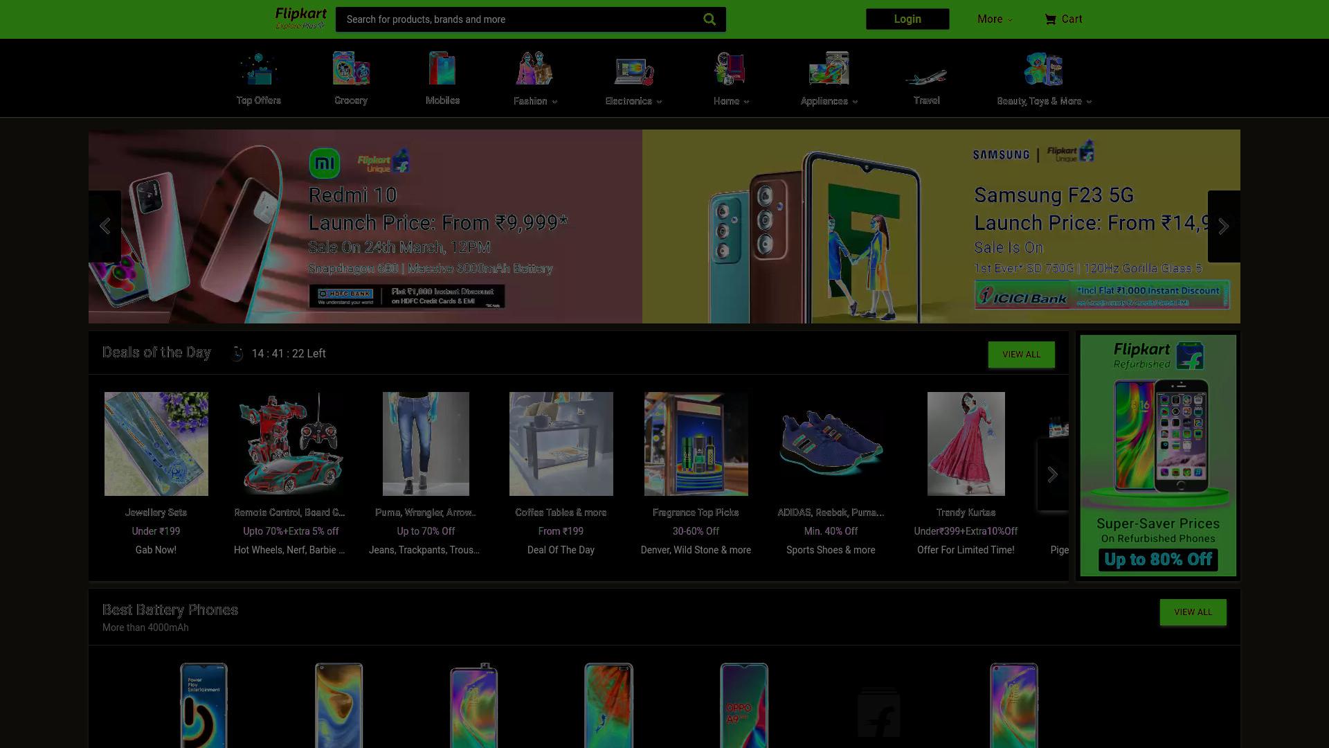Click 'Best Battery Phones' heading

pos(170,610)
